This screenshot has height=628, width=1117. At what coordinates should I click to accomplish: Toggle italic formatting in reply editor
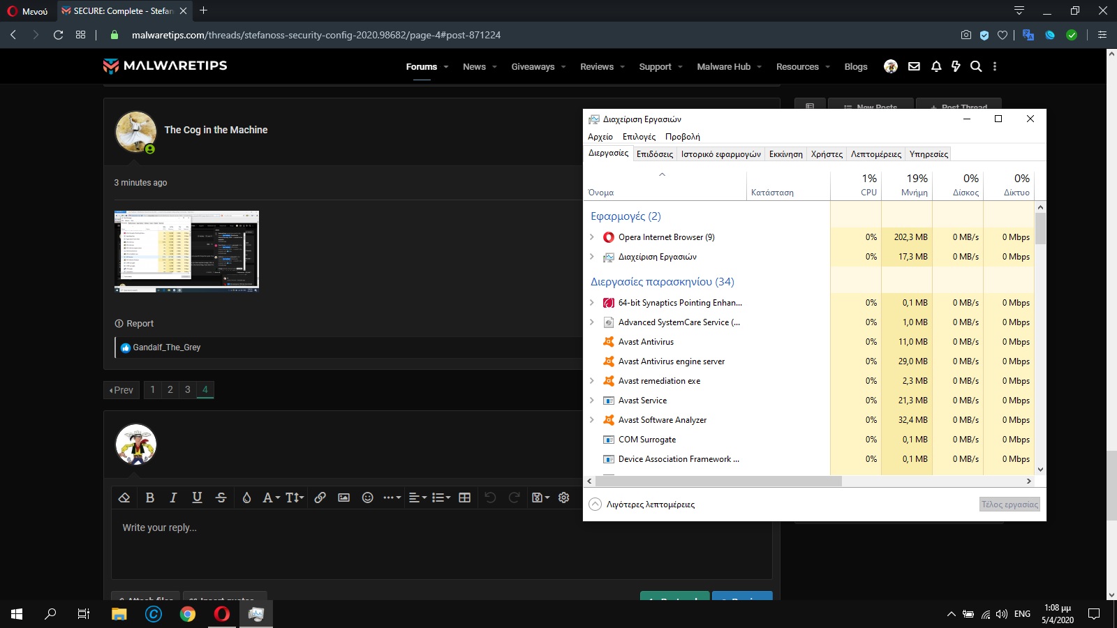tap(173, 498)
